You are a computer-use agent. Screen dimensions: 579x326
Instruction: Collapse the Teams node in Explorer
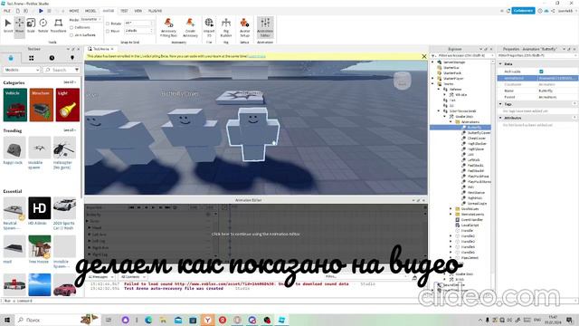coord(433,84)
